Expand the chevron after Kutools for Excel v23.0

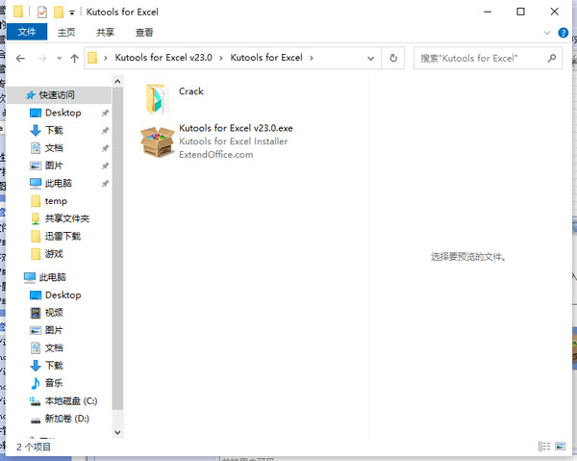point(221,58)
